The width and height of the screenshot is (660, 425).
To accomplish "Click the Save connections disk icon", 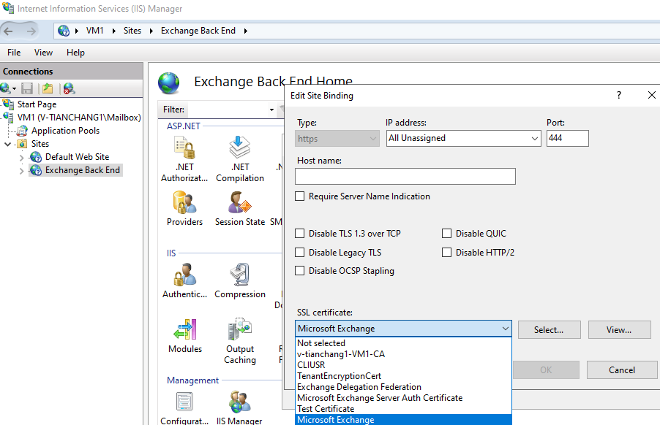I will [27, 88].
